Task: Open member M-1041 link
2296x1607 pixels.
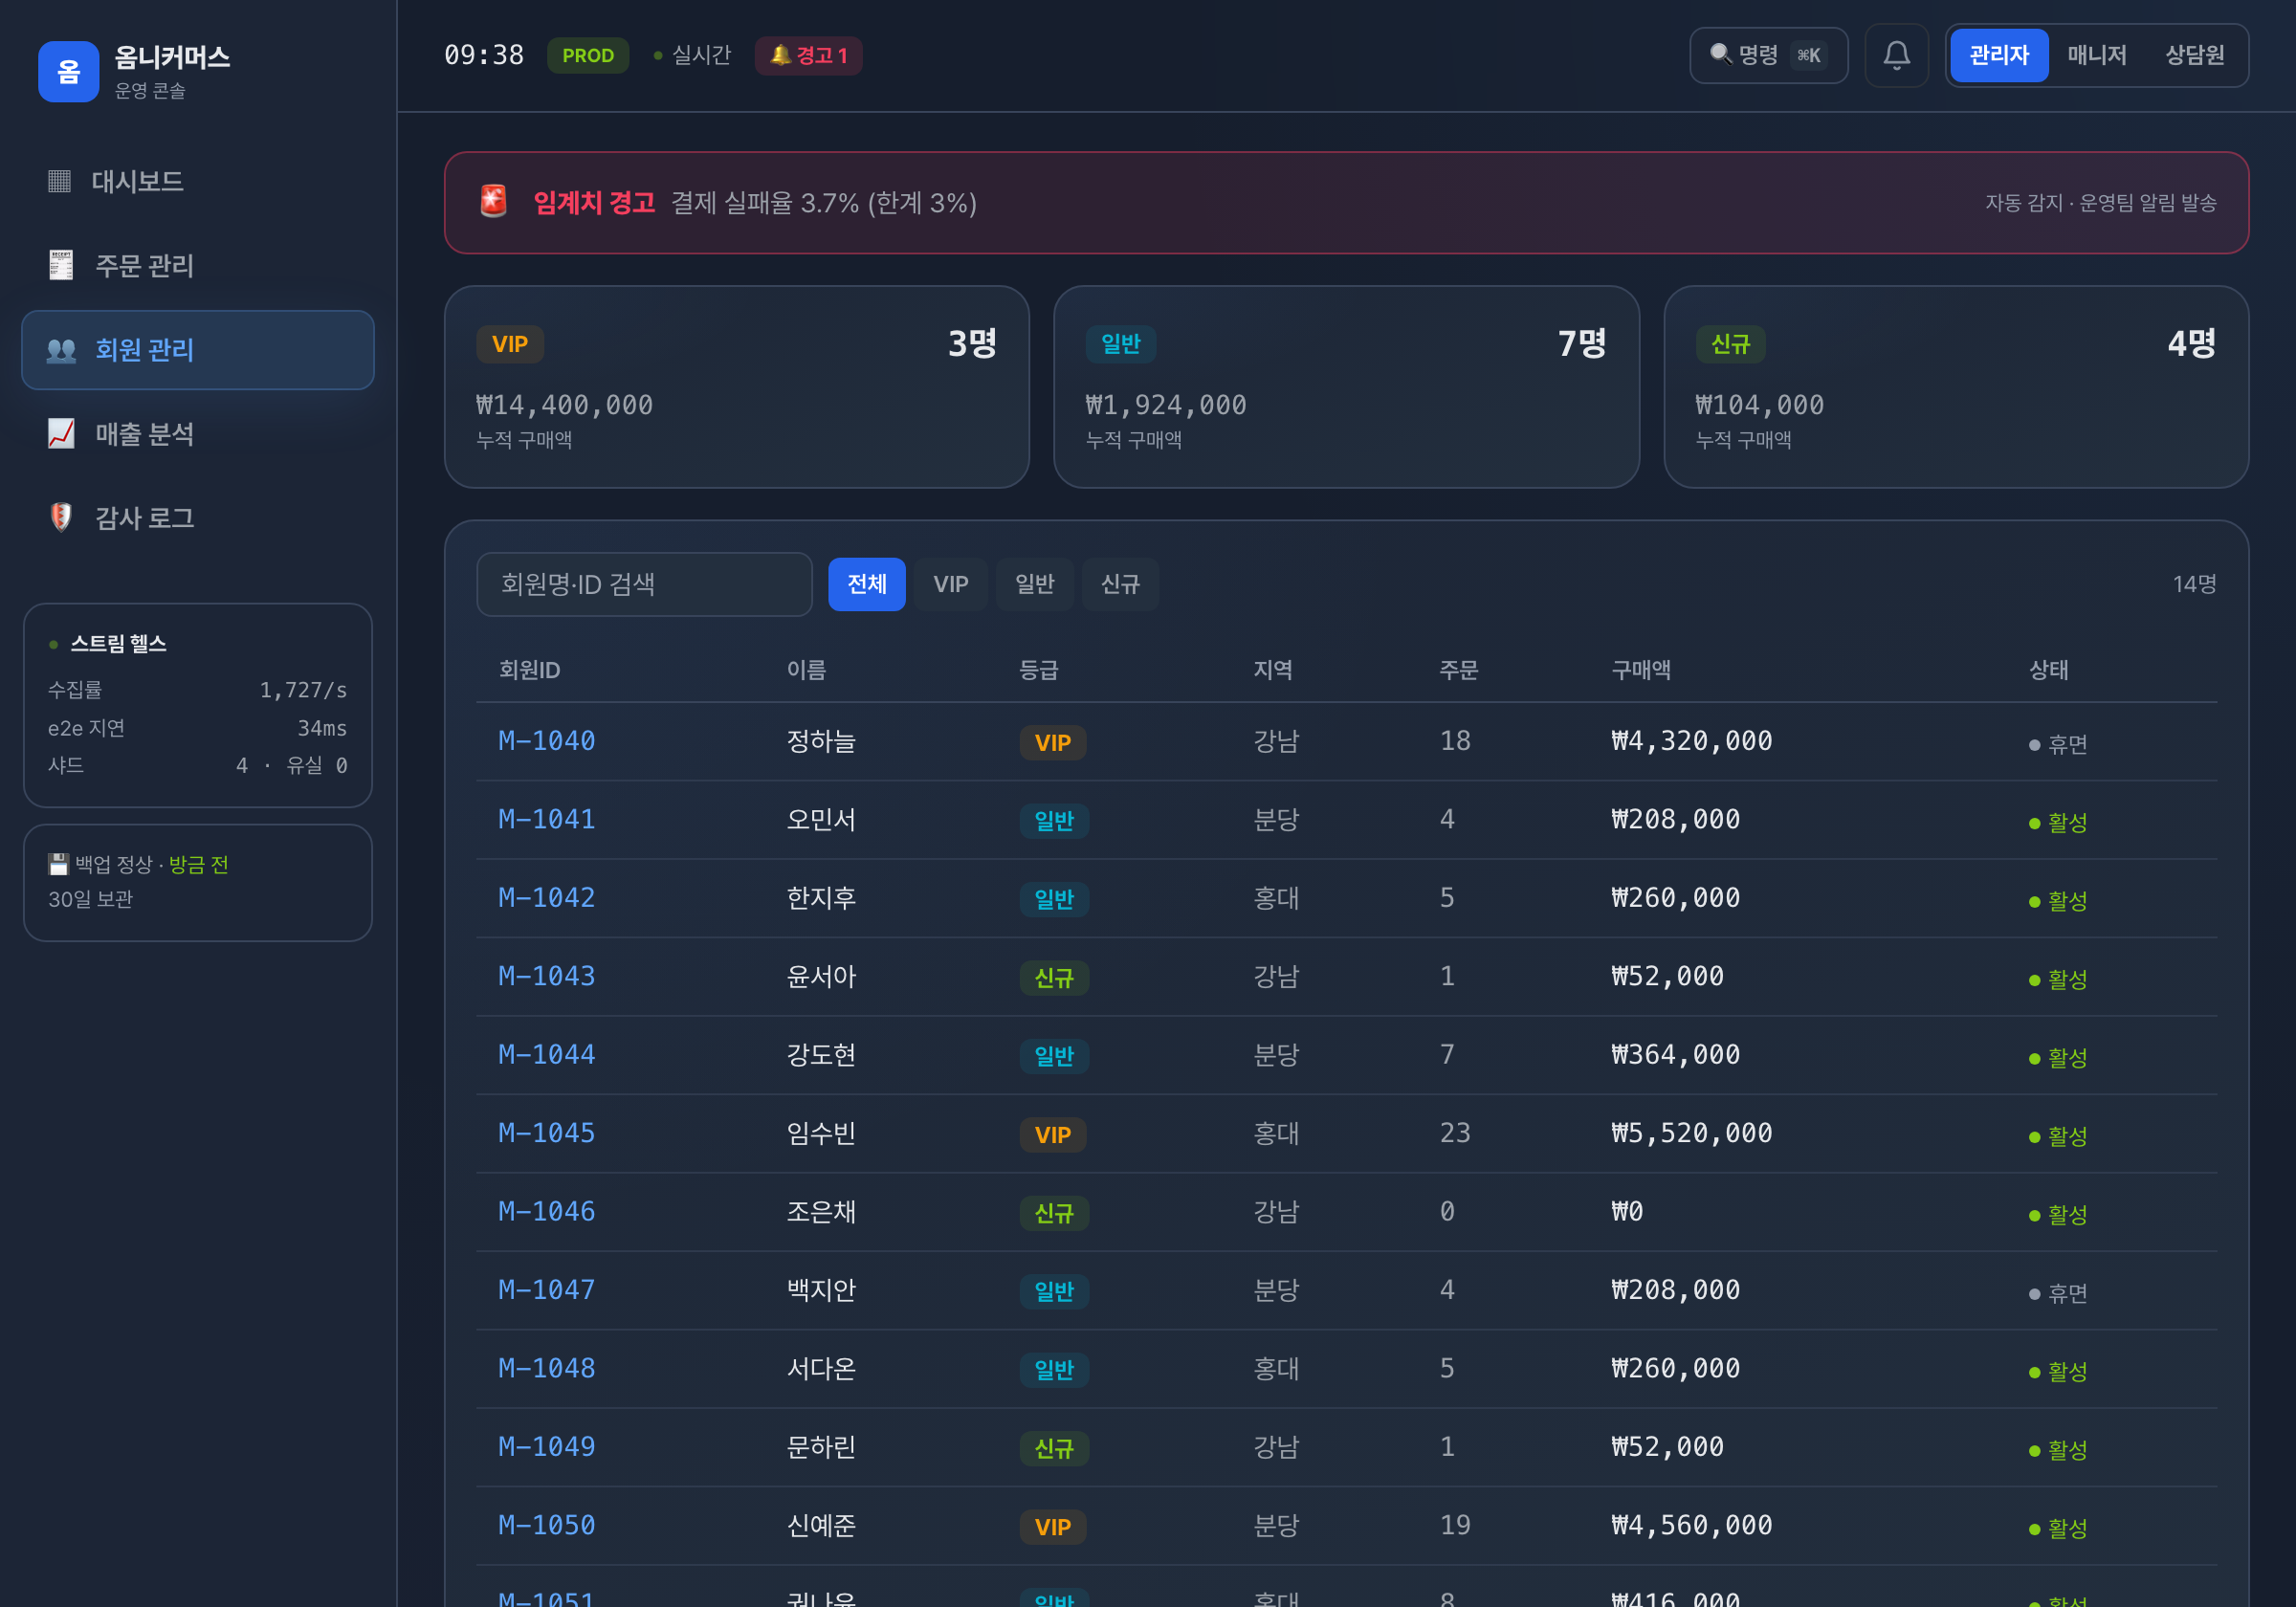Action: (x=547, y=819)
